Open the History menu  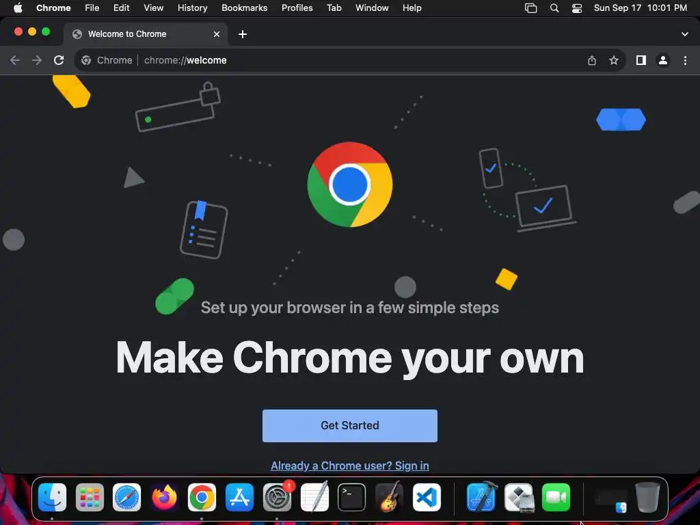(192, 8)
